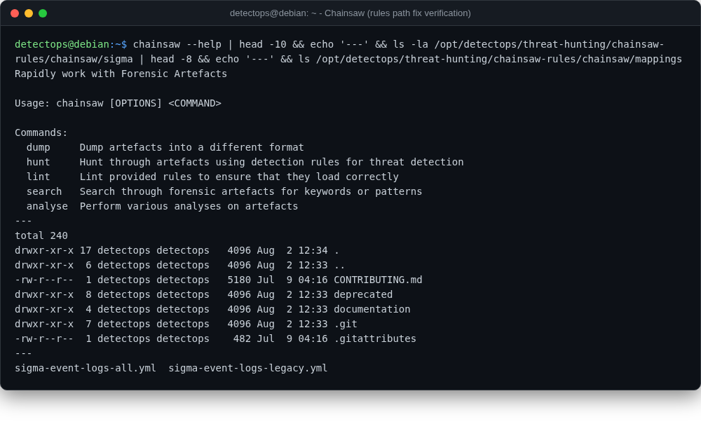Click the '/chainsaw/mappings' path ending in the command

point(629,59)
